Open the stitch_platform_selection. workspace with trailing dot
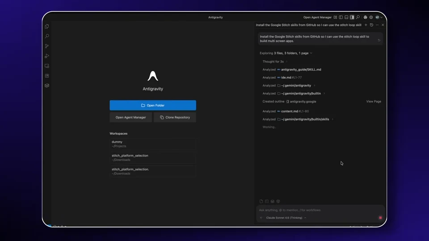Image resolution: width=429 pixels, height=241 pixels. 153,171
